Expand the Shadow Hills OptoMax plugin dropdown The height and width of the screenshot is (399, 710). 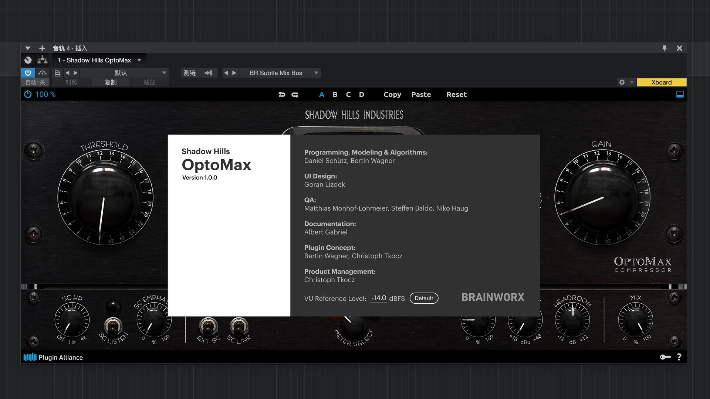[139, 60]
